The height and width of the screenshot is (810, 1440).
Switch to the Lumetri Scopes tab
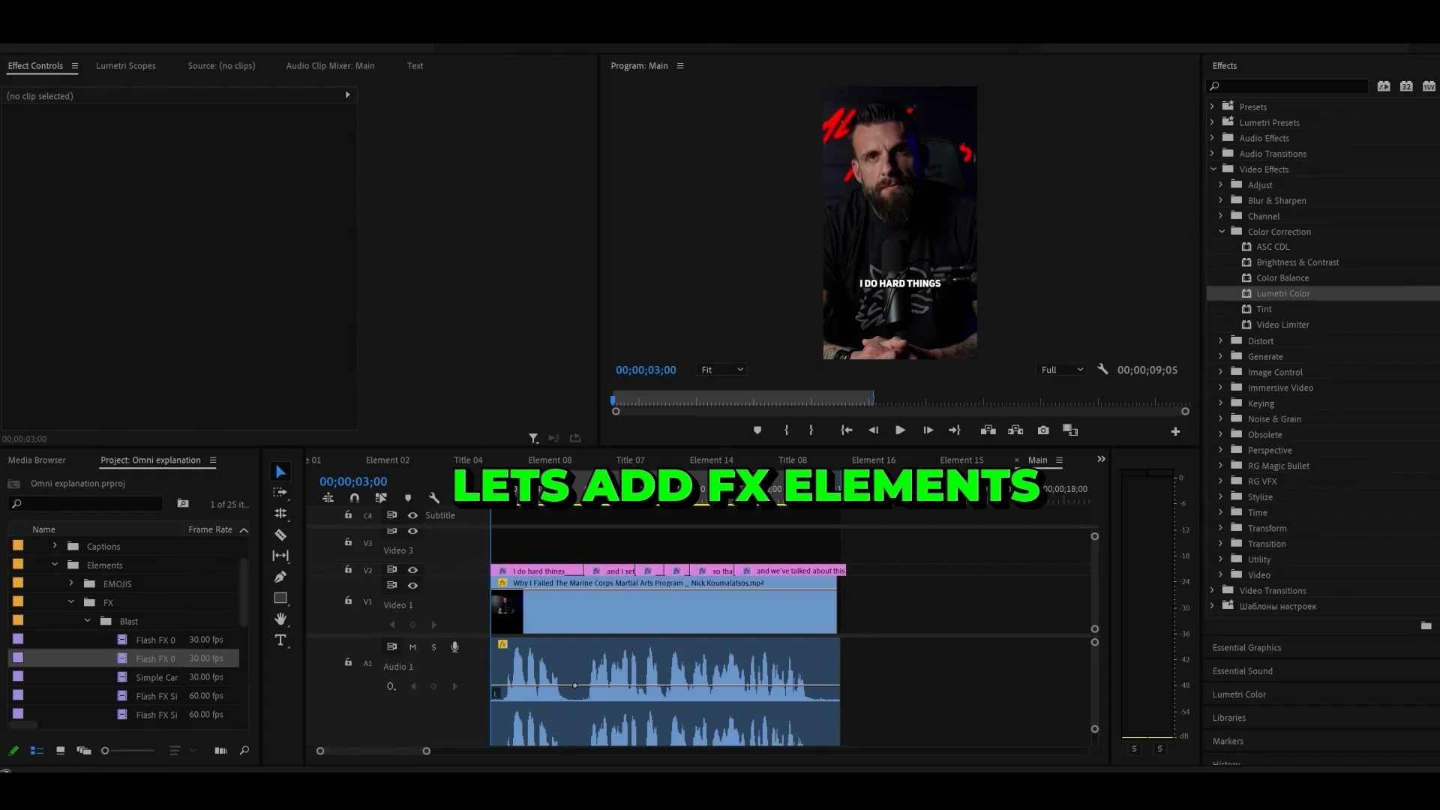[x=125, y=66]
